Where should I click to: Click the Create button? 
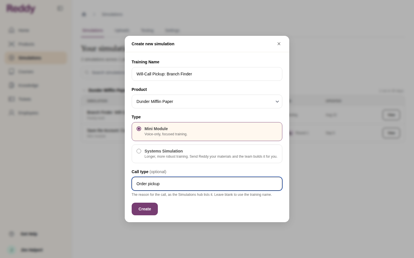pyautogui.click(x=145, y=209)
